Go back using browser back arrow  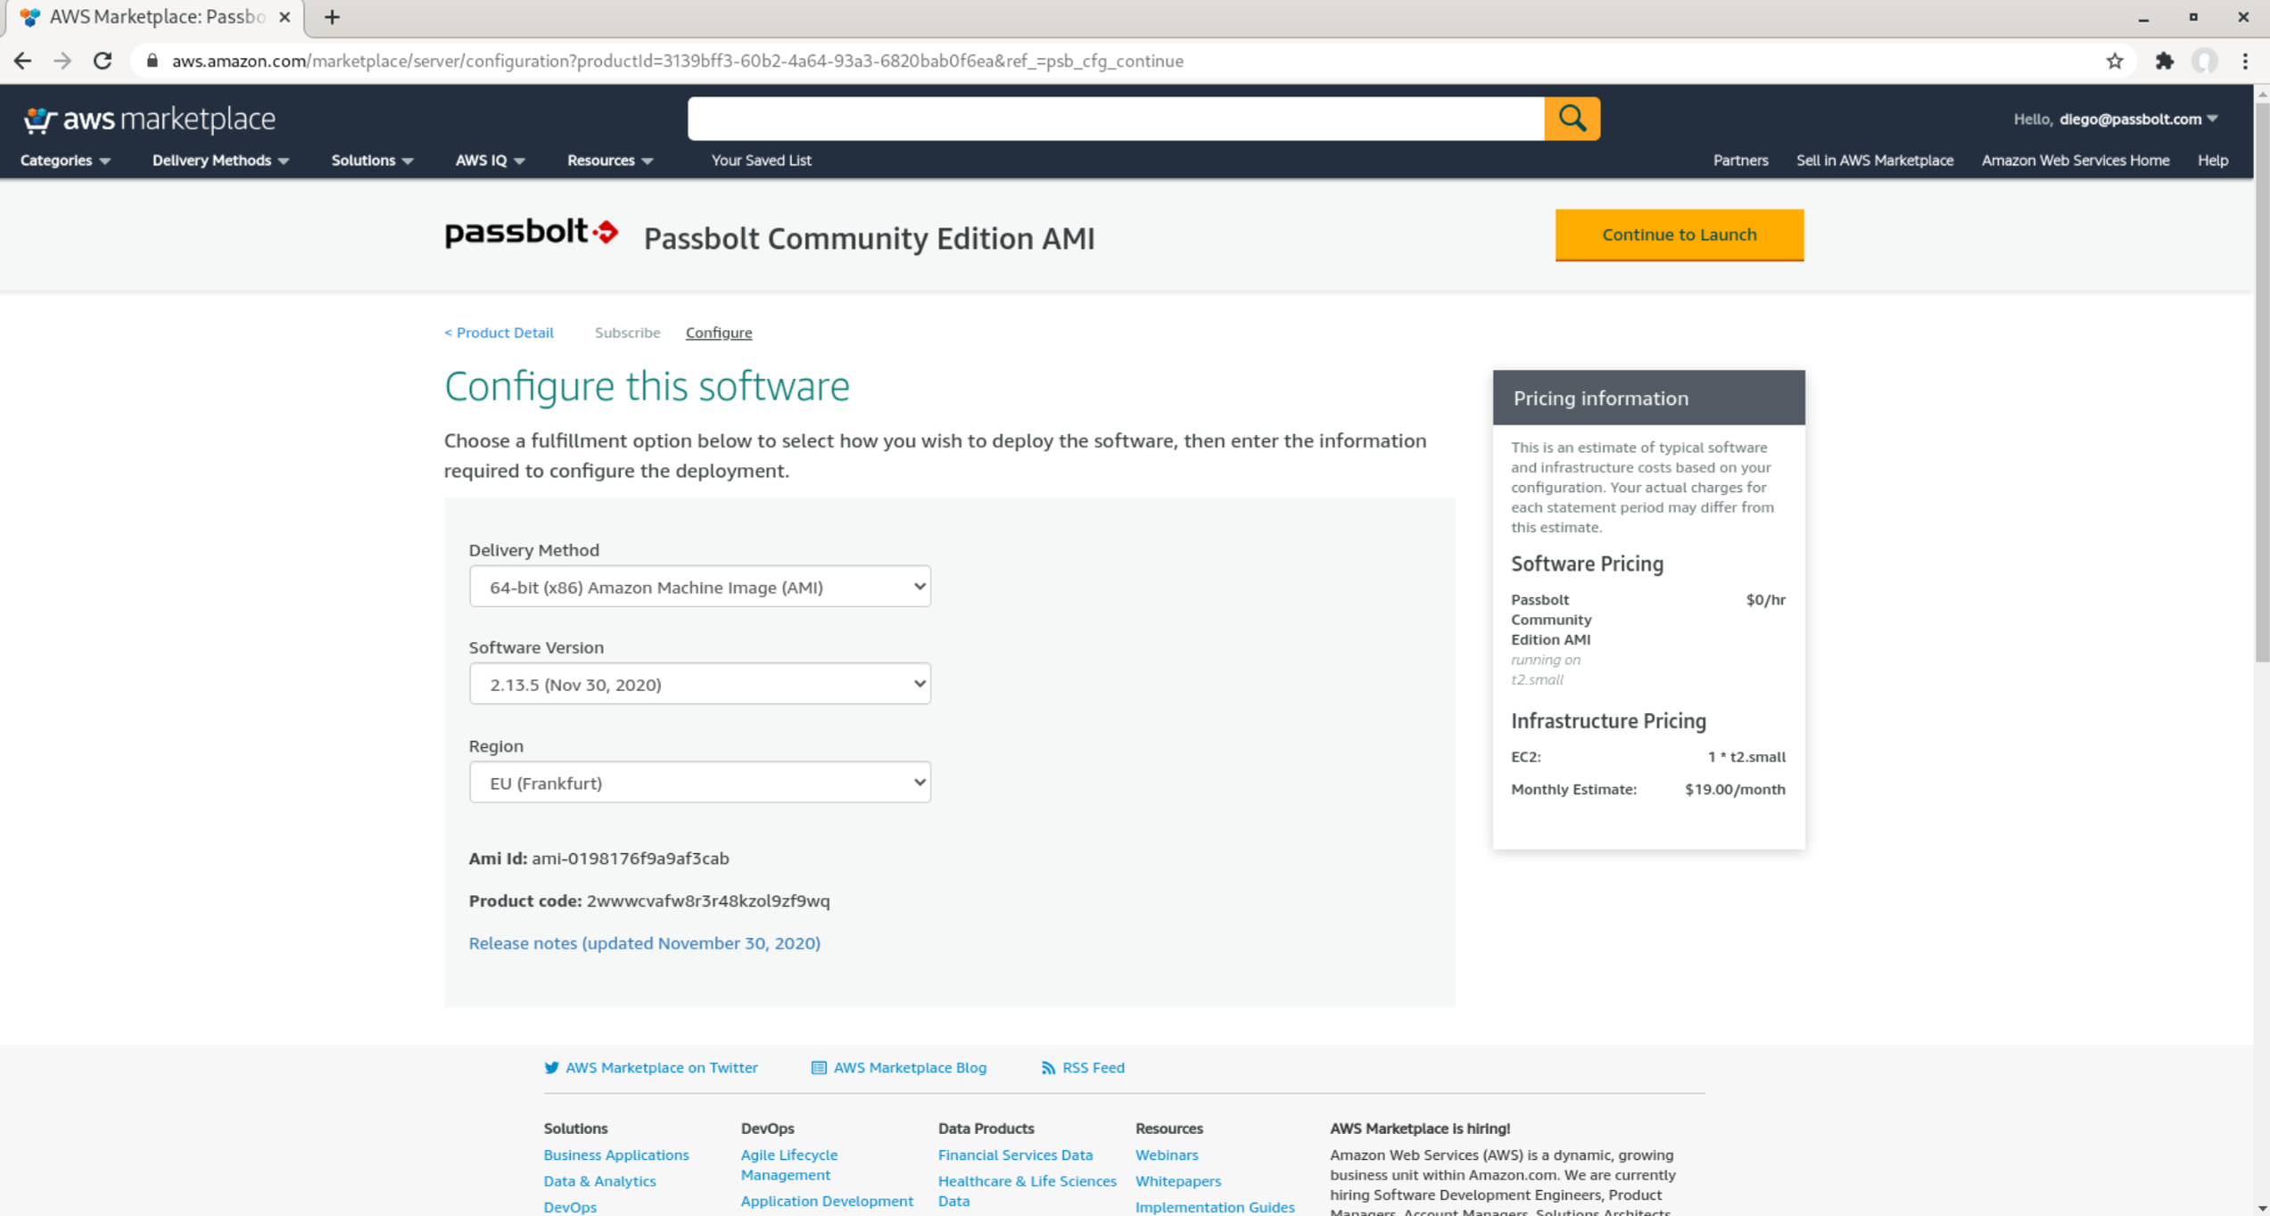tap(23, 61)
